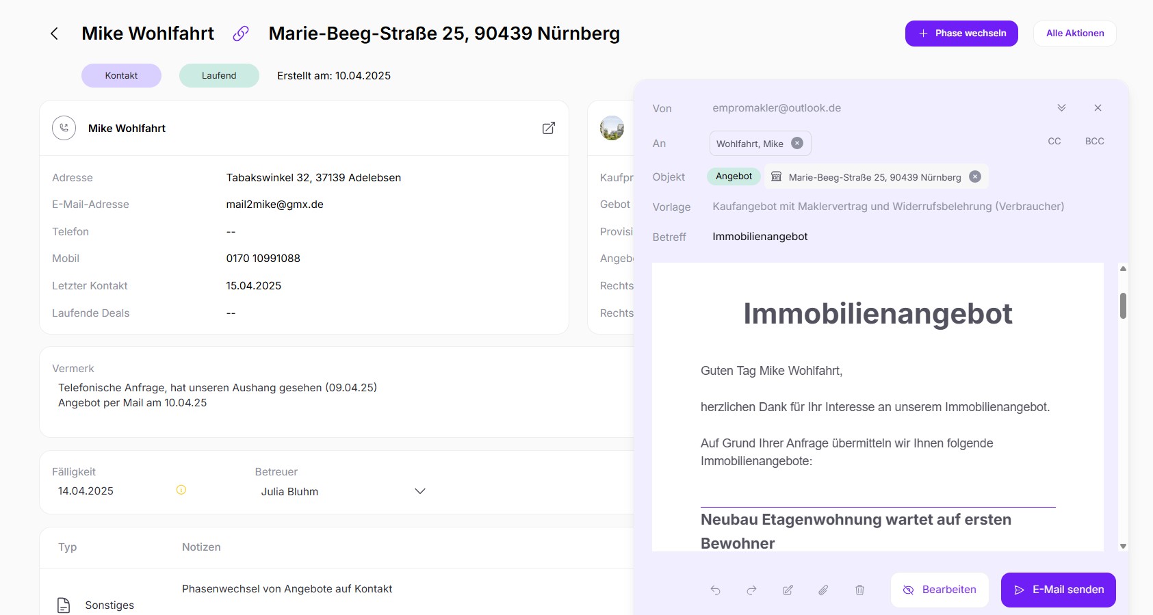Click the due date info icon
Screen dimensions: 1153x615
[x=181, y=490]
